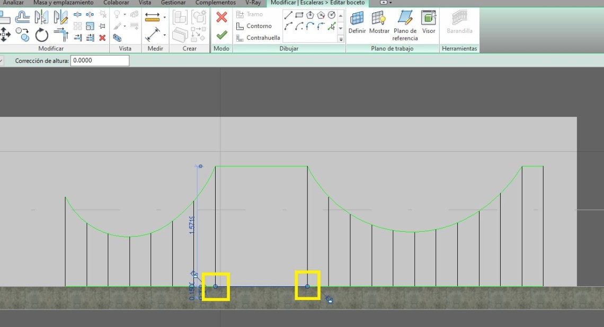
Task: Open the V-Ray ribbon tab
Action: tap(253, 3)
